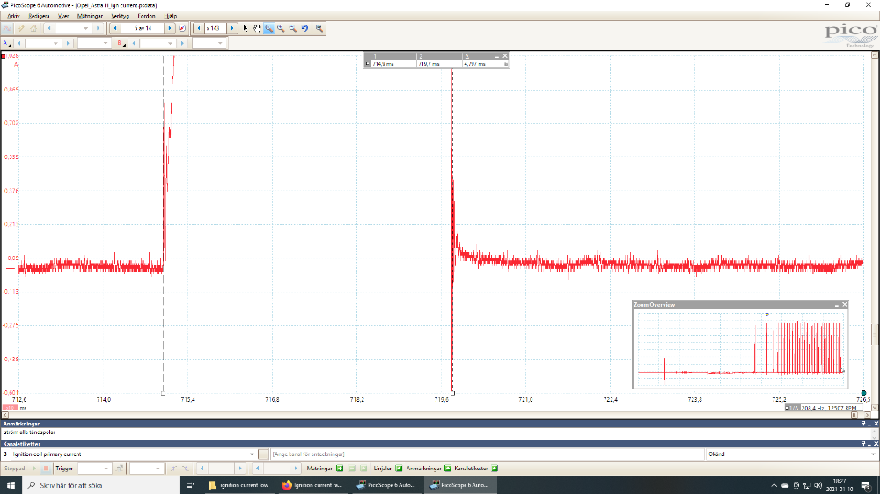Select the zoom window magnifier tool
Image resolution: width=880 pixels, height=494 pixels.
[268, 29]
